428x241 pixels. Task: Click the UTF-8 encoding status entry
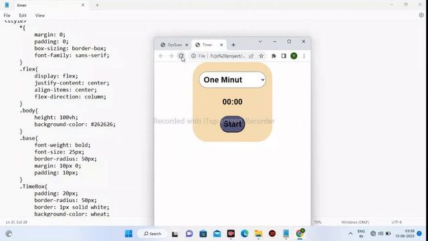397,222
